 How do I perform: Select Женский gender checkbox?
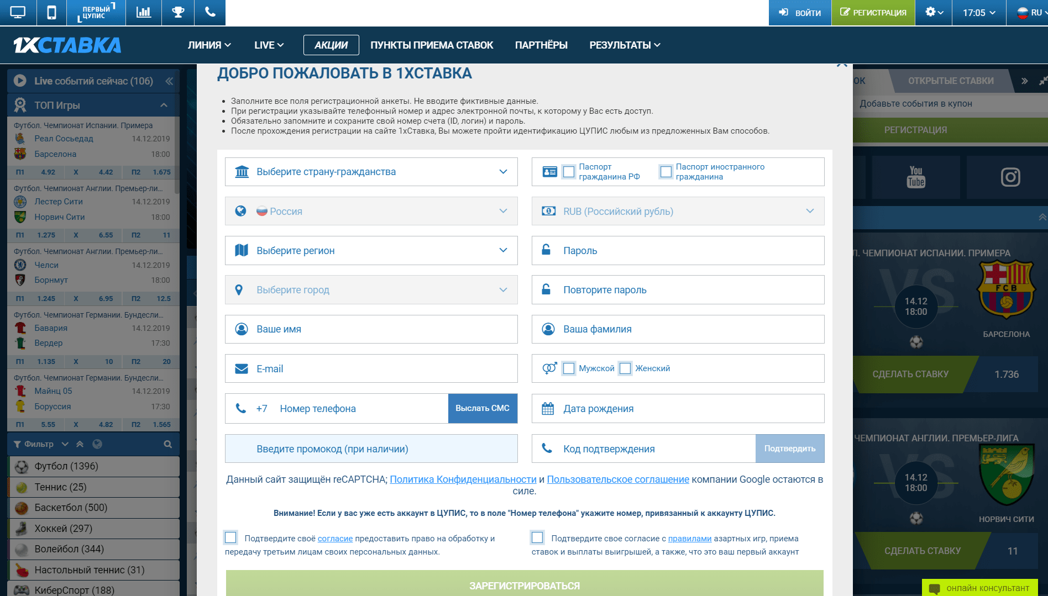[x=625, y=368]
